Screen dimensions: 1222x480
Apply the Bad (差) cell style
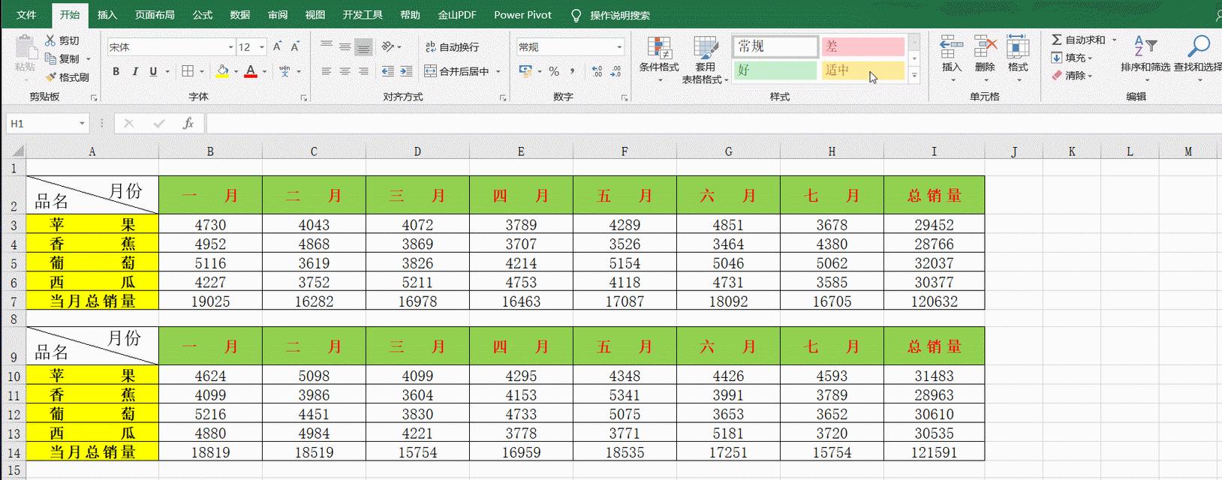pyautogui.click(x=862, y=46)
